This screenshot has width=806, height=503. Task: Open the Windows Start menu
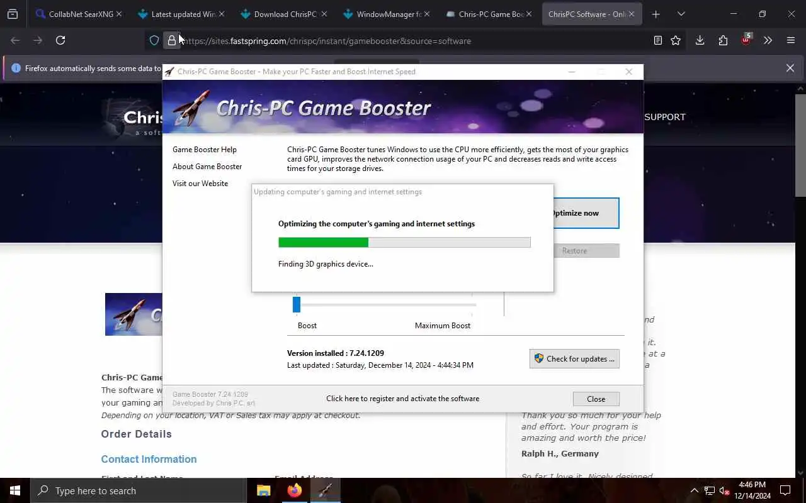15,490
